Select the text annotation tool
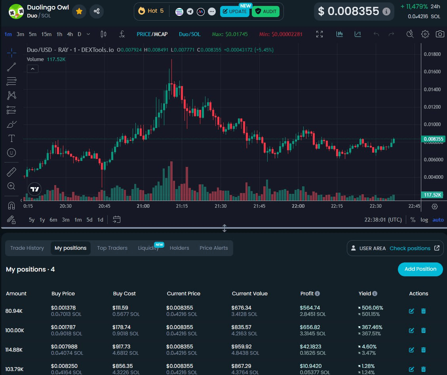Screen dimensions: 447x375 coord(11,138)
